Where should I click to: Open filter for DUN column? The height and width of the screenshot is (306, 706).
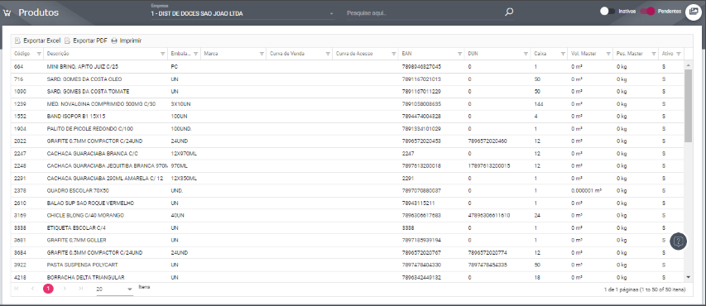[x=526, y=54]
